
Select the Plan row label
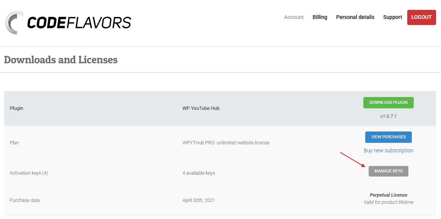[x=14, y=143]
